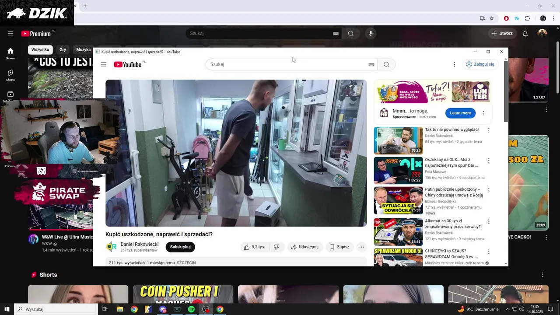Click Utwórz create button

pyautogui.click(x=502, y=34)
